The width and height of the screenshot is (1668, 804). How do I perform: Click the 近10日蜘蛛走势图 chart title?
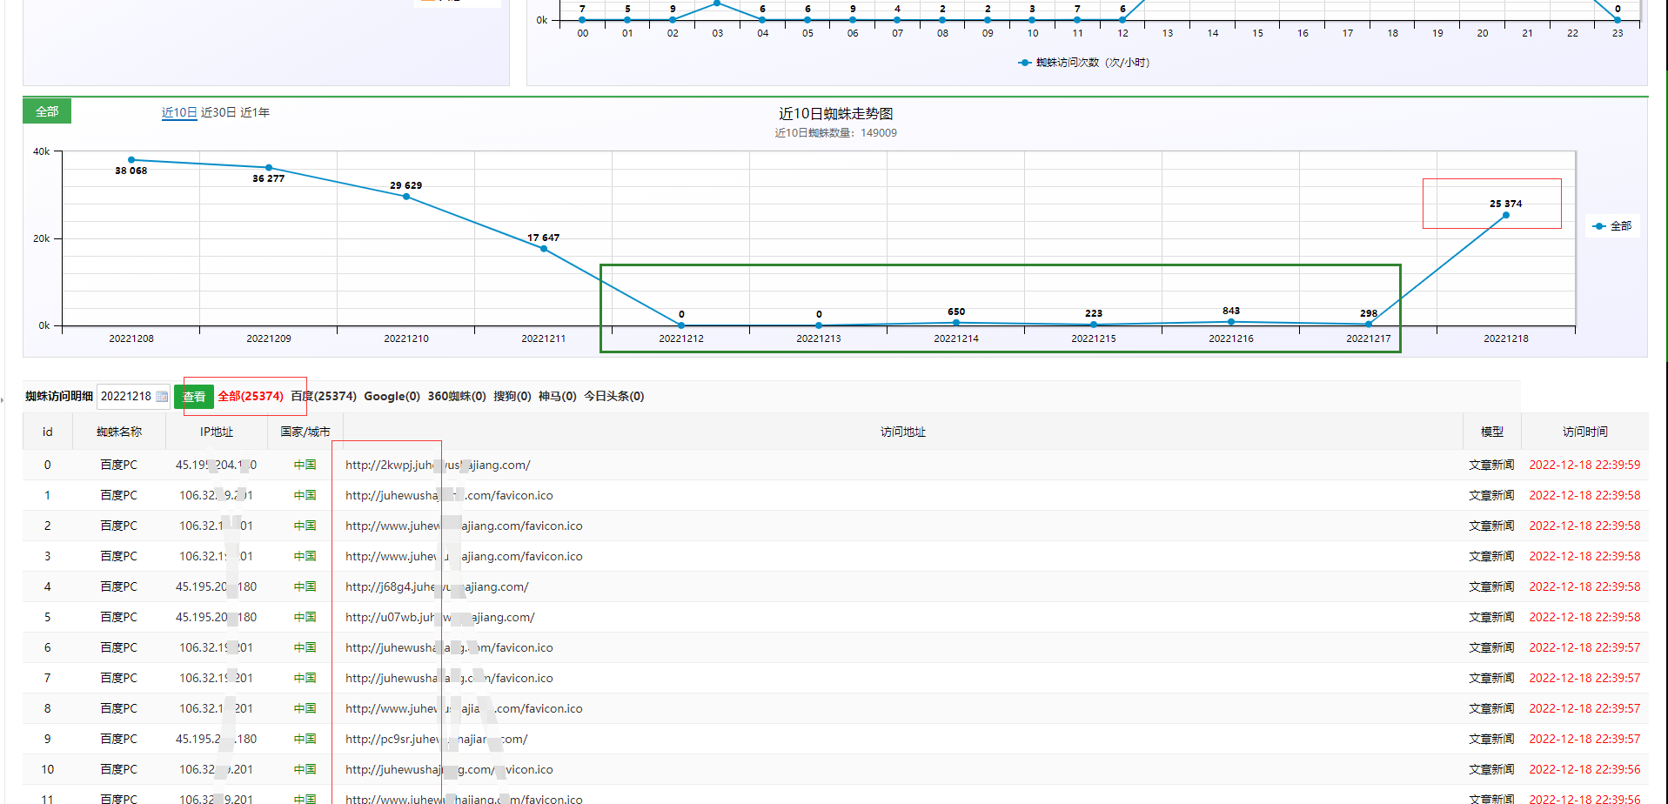point(836,114)
